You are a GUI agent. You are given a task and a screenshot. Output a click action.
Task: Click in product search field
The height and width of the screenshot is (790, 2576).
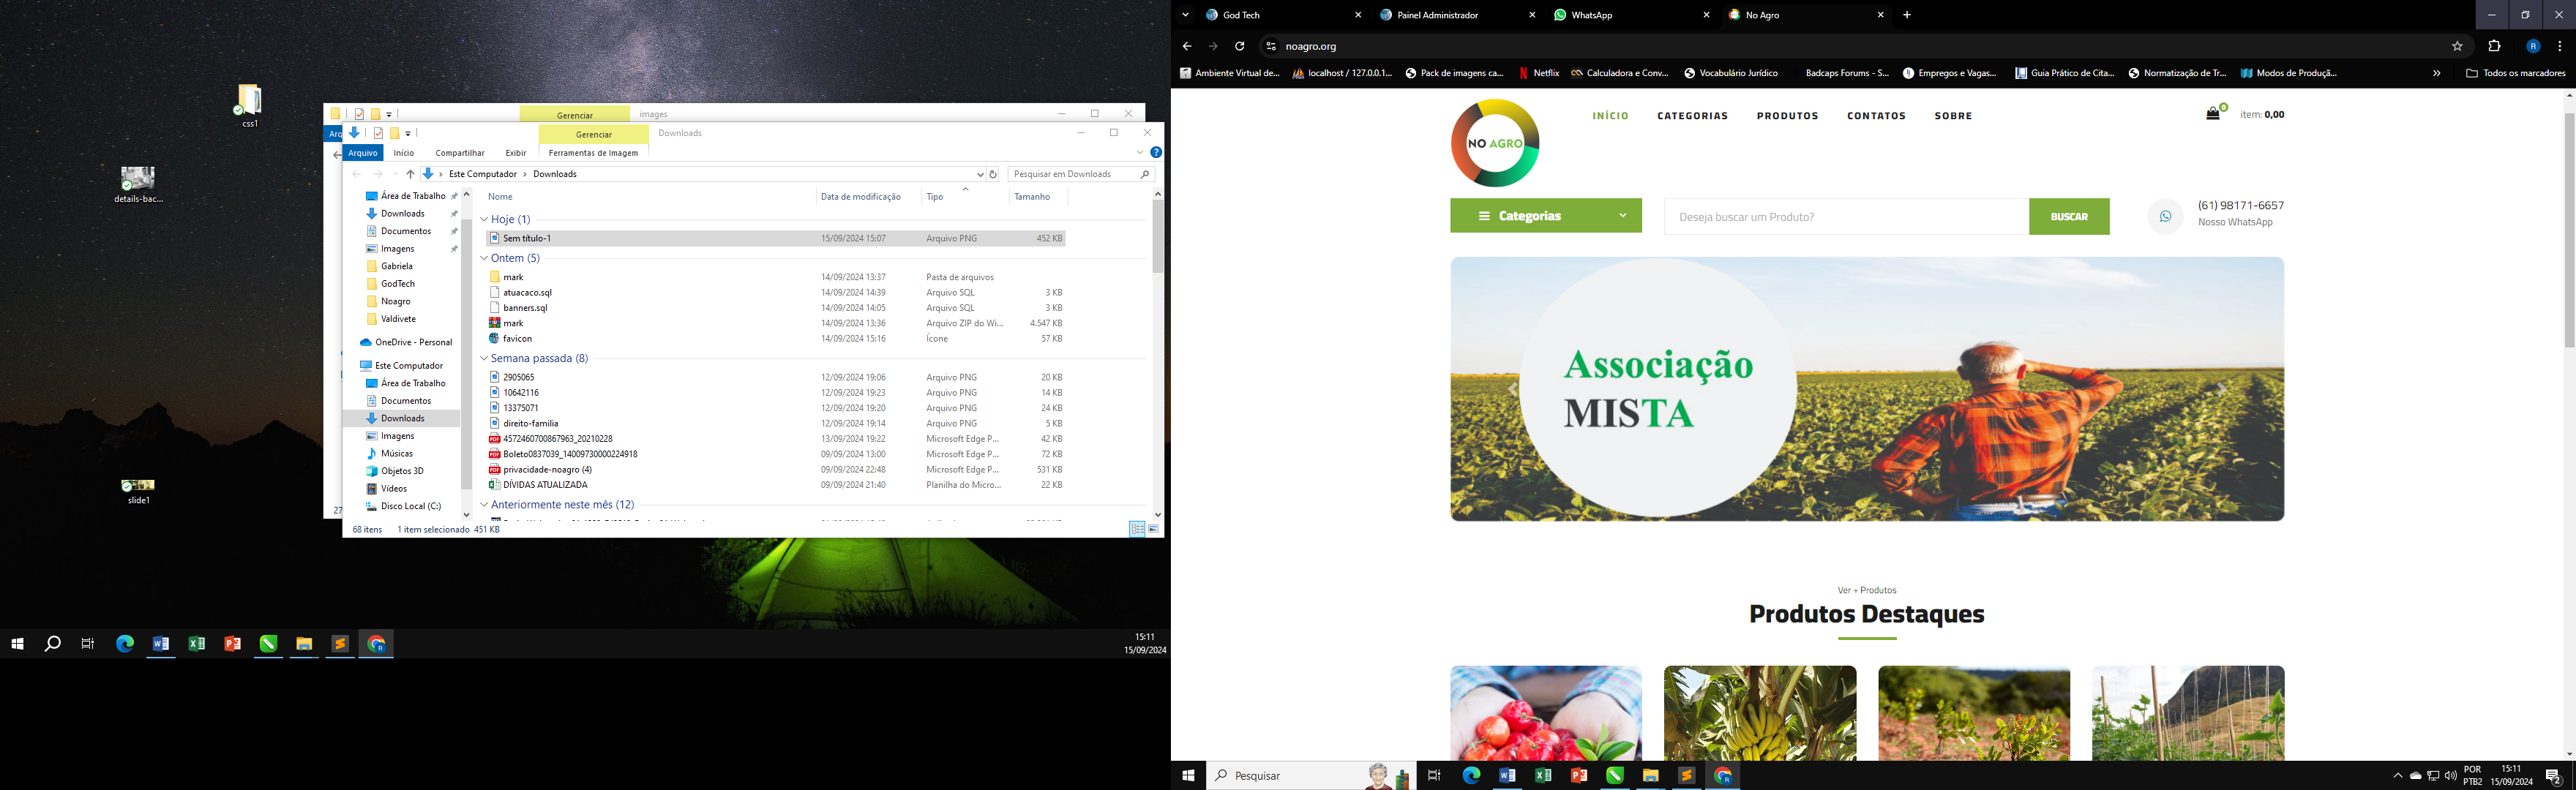pyautogui.click(x=1846, y=216)
